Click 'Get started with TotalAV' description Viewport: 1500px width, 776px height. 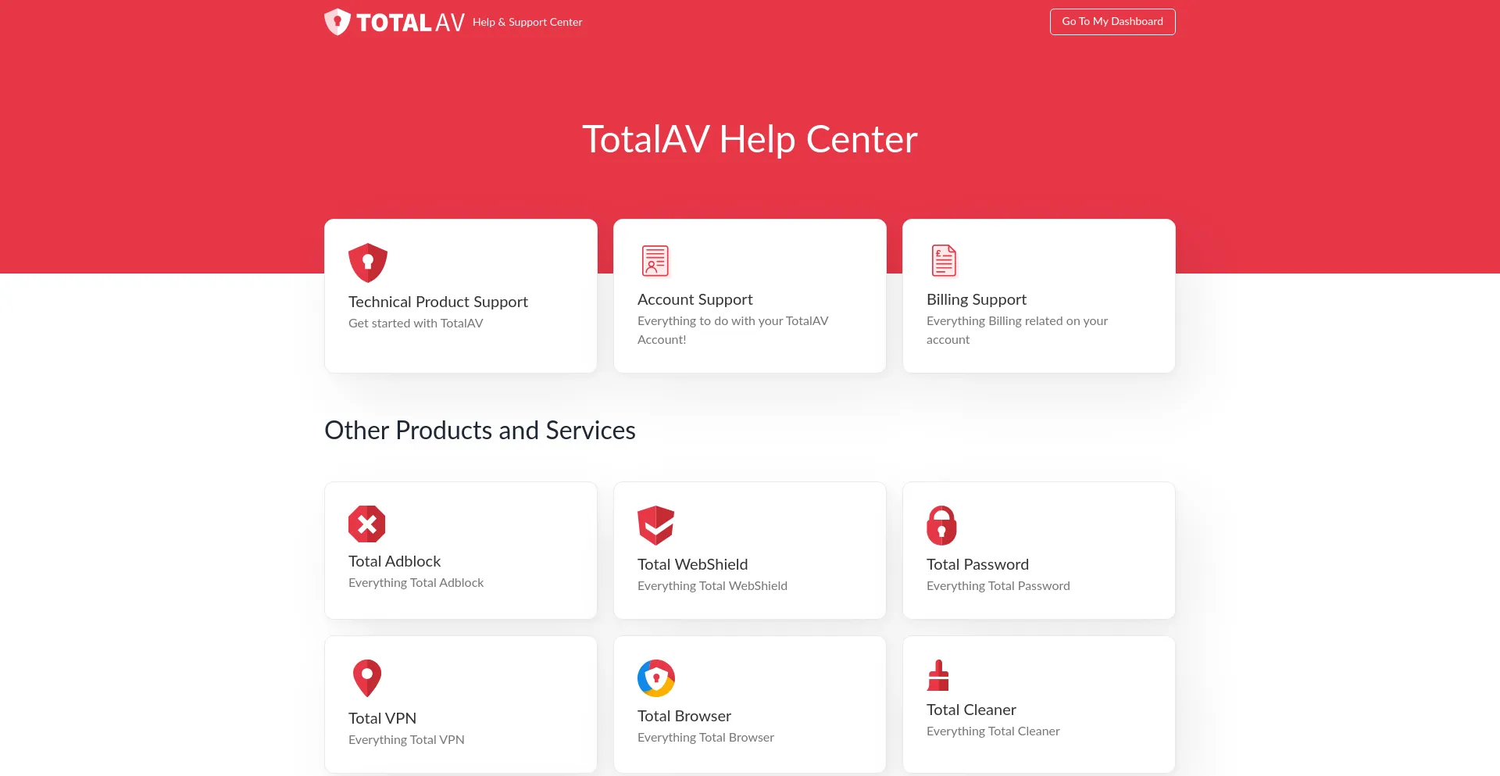click(416, 323)
